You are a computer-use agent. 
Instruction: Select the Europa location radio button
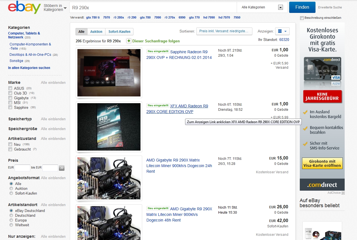(x=11, y=220)
